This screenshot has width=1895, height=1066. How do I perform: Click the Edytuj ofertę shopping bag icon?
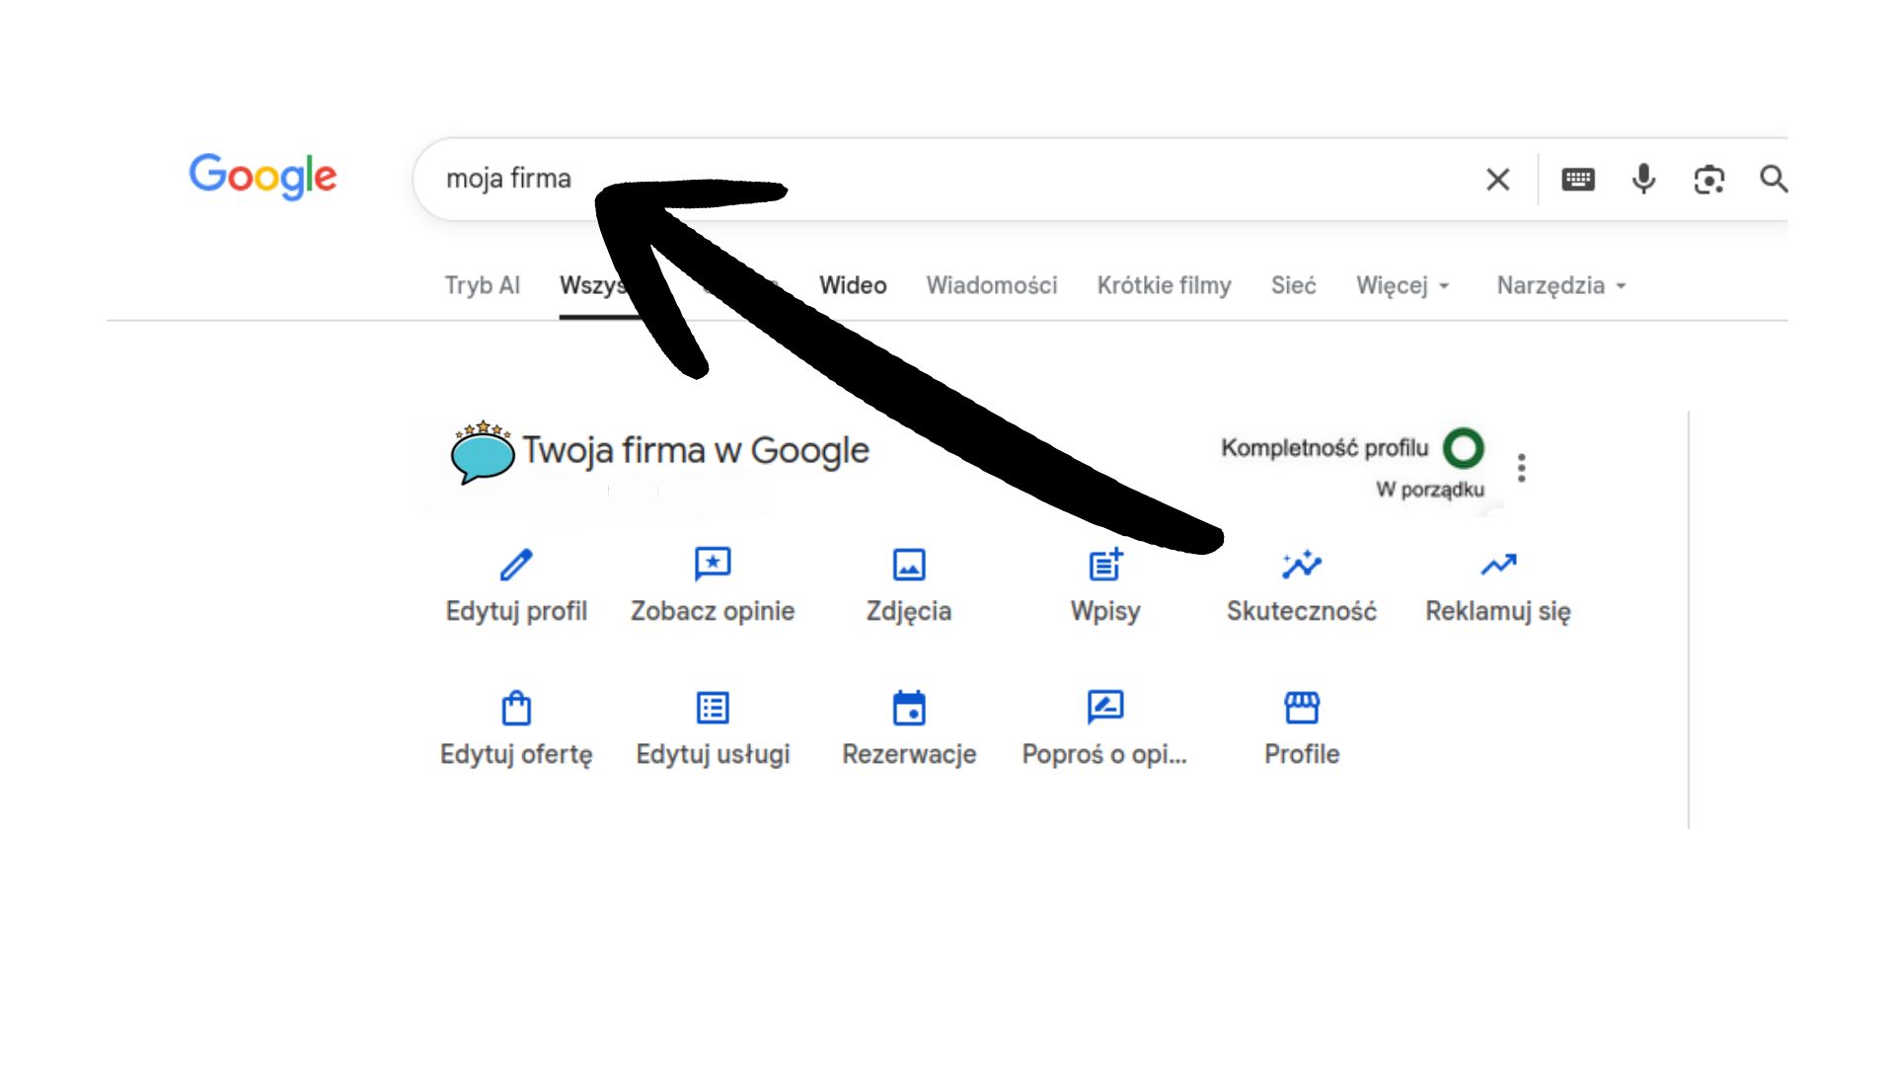516,708
